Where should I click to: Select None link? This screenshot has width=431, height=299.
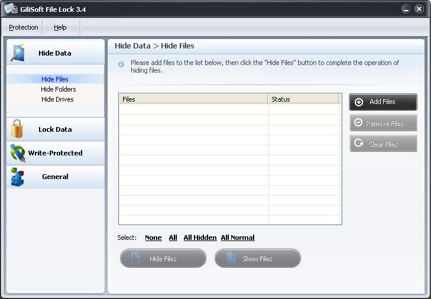[x=153, y=238]
